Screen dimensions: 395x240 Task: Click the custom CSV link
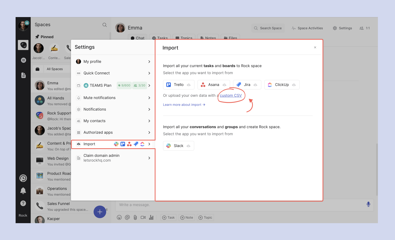click(231, 95)
